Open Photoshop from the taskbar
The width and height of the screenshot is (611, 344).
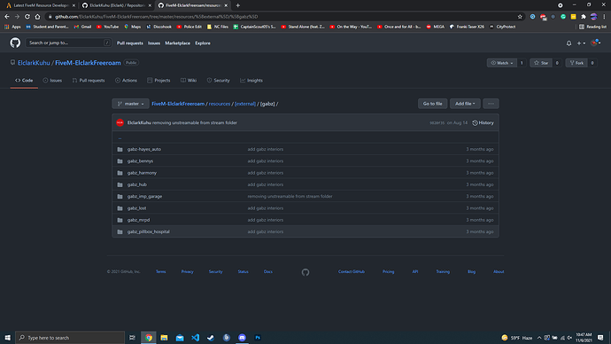pyautogui.click(x=258, y=338)
